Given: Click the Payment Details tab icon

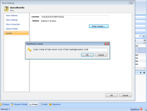Looking at the screenshot, I should [12, 105].
